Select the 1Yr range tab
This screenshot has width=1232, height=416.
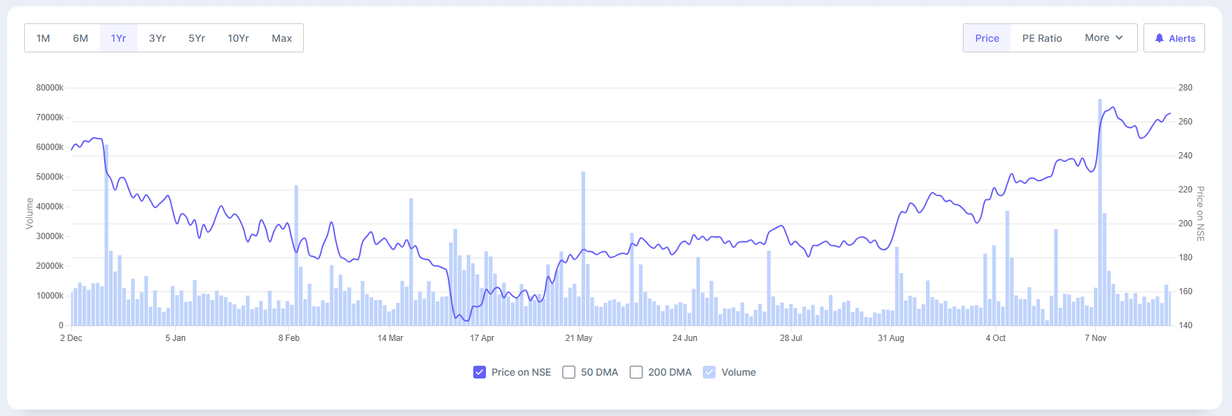coord(118,38)
